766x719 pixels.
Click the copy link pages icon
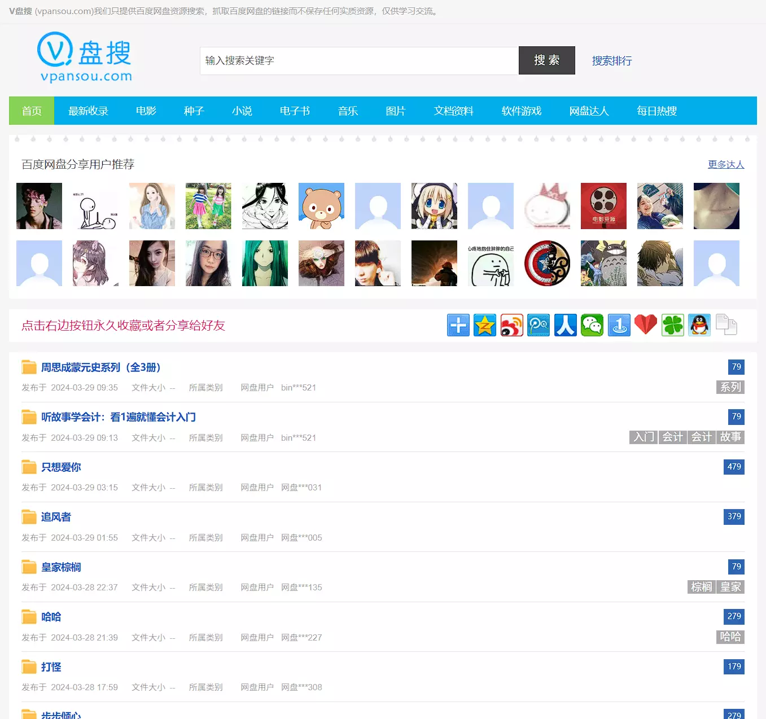tap(726, 325)
